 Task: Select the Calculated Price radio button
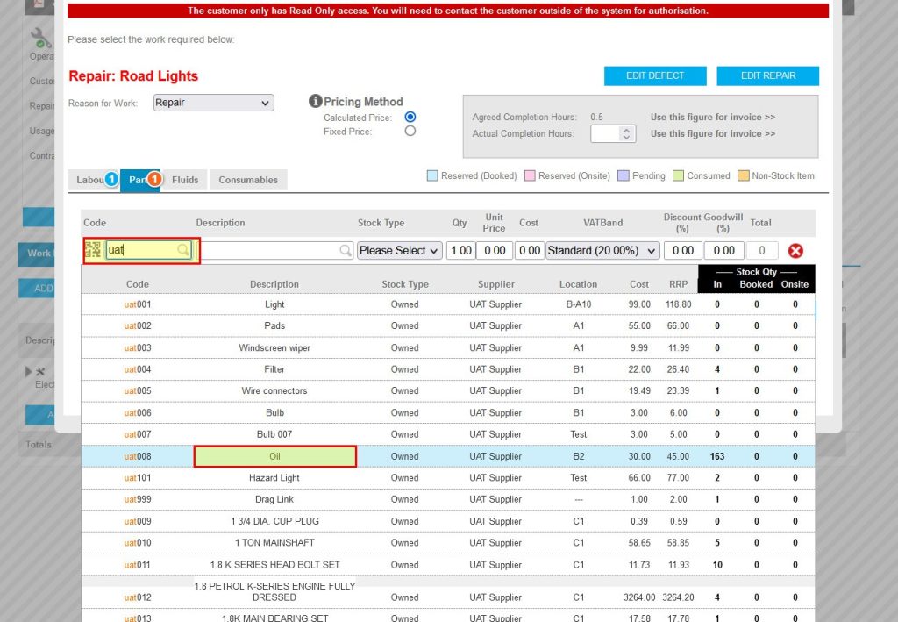click(x=411, y=117)
